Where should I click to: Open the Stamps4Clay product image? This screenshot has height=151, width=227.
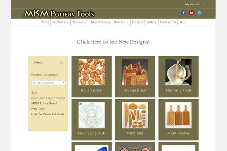pos(135,72)
